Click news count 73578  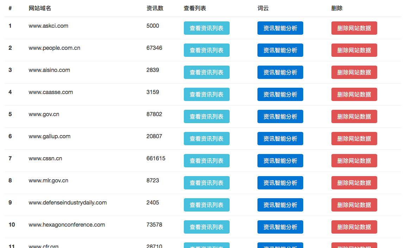pyautogui.click(x=154, y=225)
